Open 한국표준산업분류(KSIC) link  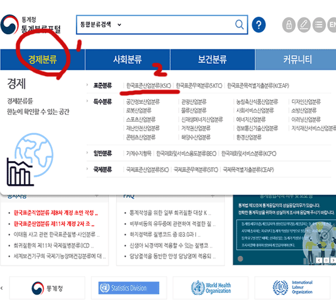coord(148,86)
